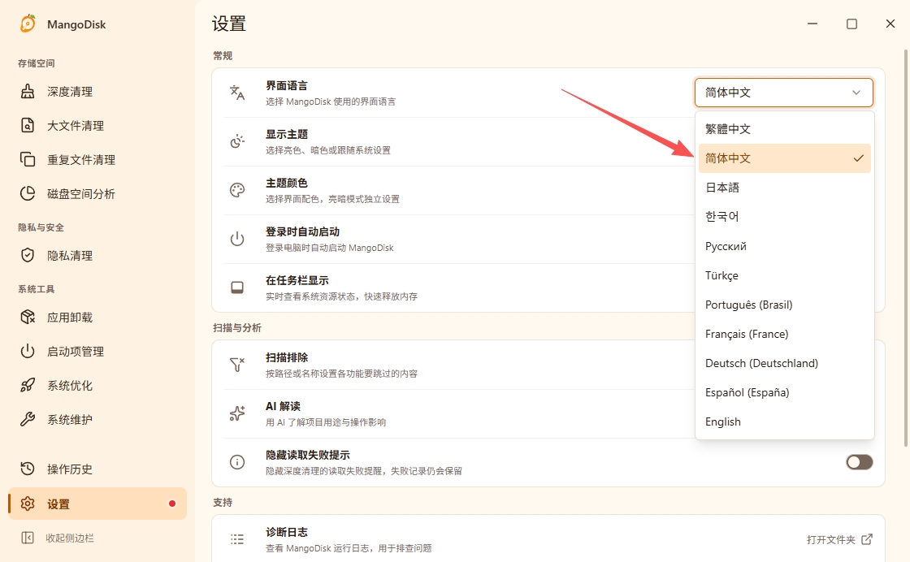Toggle the 隐藏读取失败提示 switch
The width and height of the screenshot is (910, 562).
click(x=859, y=462)
